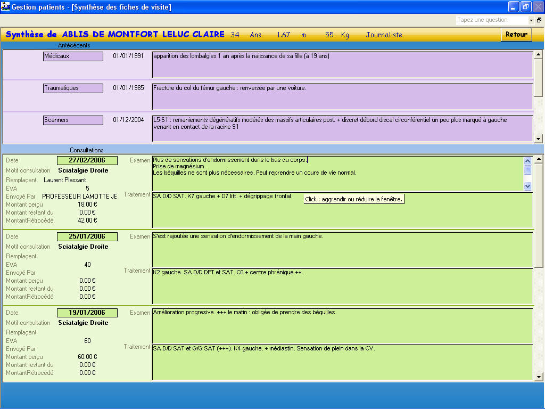Click the patient weight value 55
The height and width of the screenshot is (409, 545).
click(329, 35)
